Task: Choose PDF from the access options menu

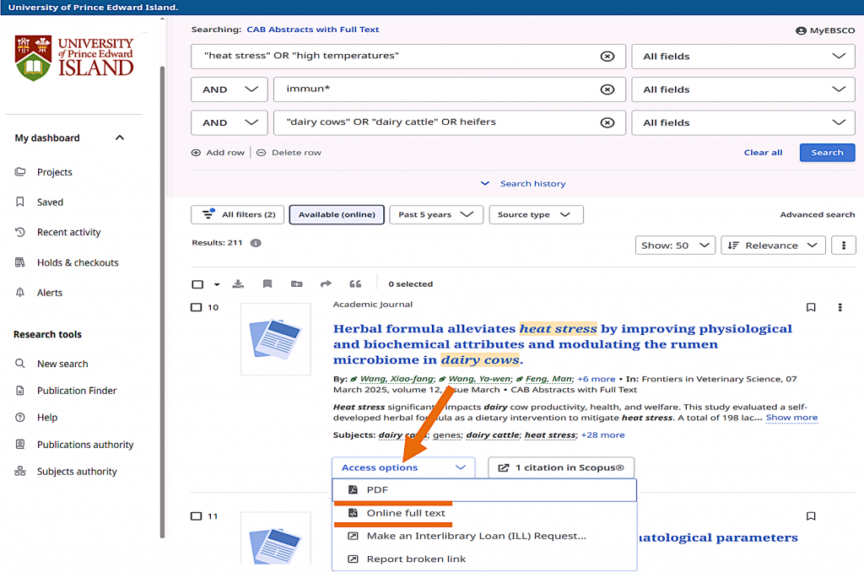Action: 377,489
